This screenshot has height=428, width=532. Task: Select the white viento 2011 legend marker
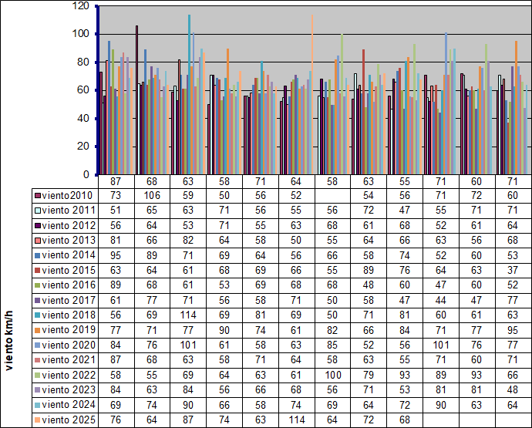click(x=38, y=210)
